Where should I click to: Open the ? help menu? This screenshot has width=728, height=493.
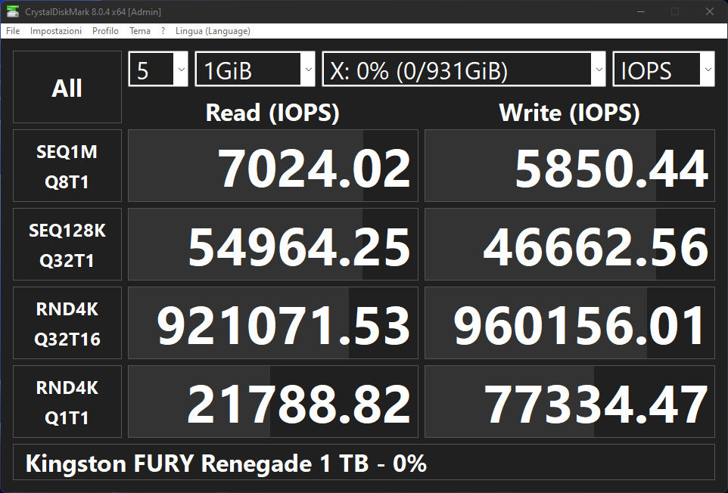(x=163, y=30)
